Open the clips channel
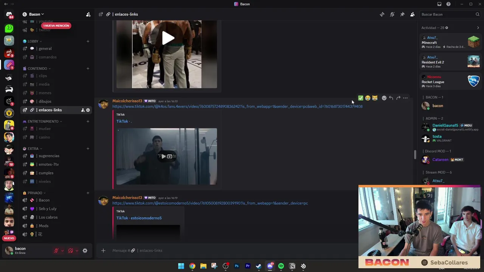 point(56,76)
